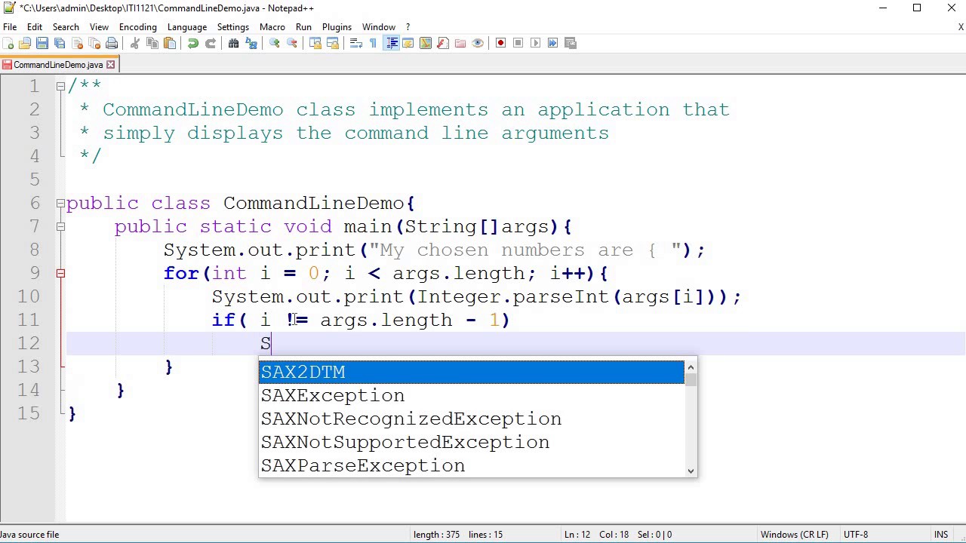Toggle show all characters pilcrow icon
This screenshot has width=966, height=543.
coord(373,43)
